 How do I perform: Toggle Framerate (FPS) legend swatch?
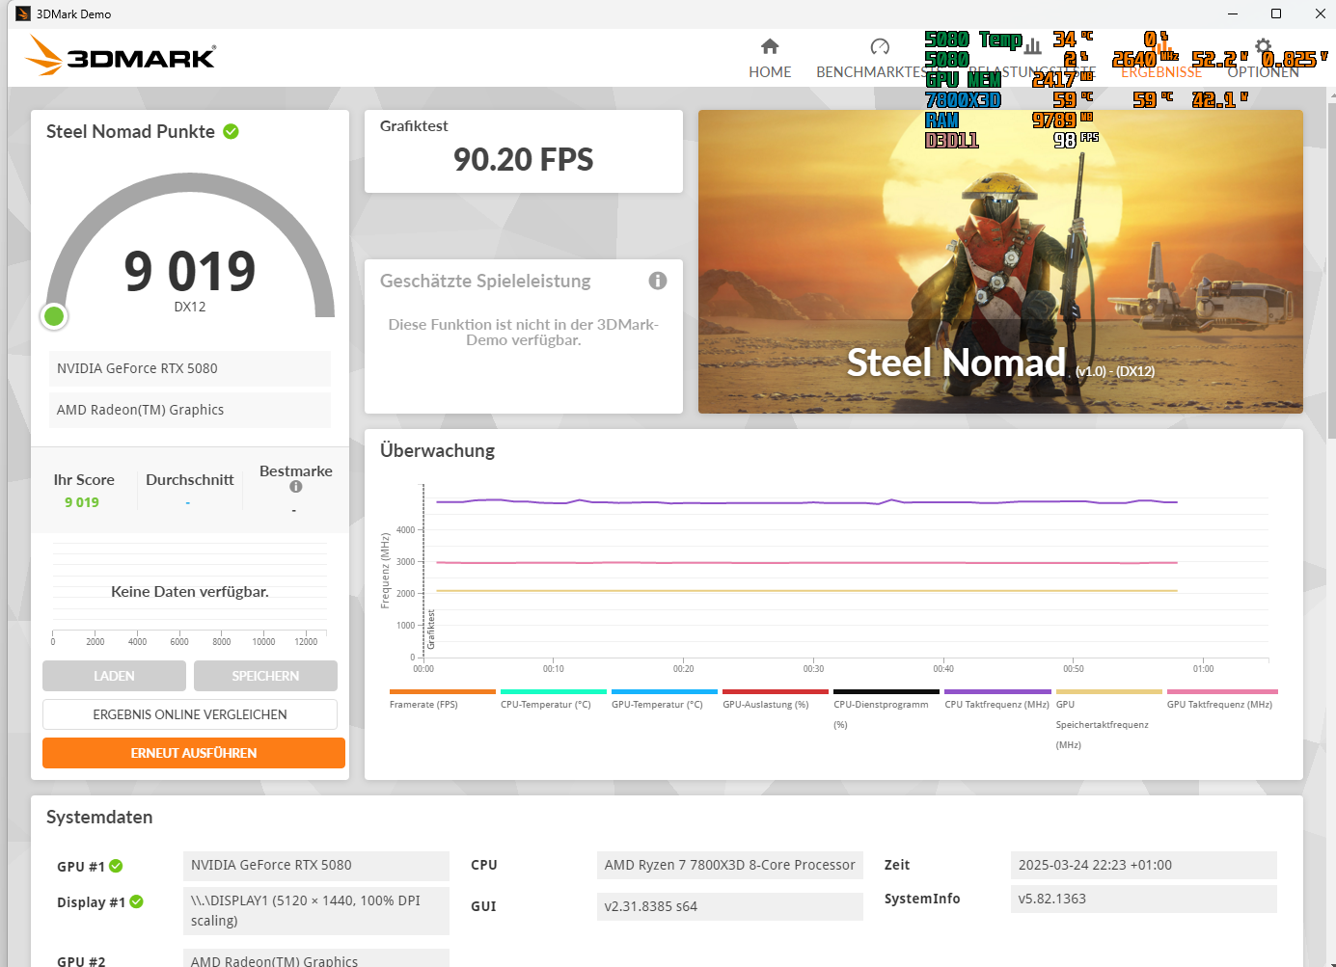(442, 691)
